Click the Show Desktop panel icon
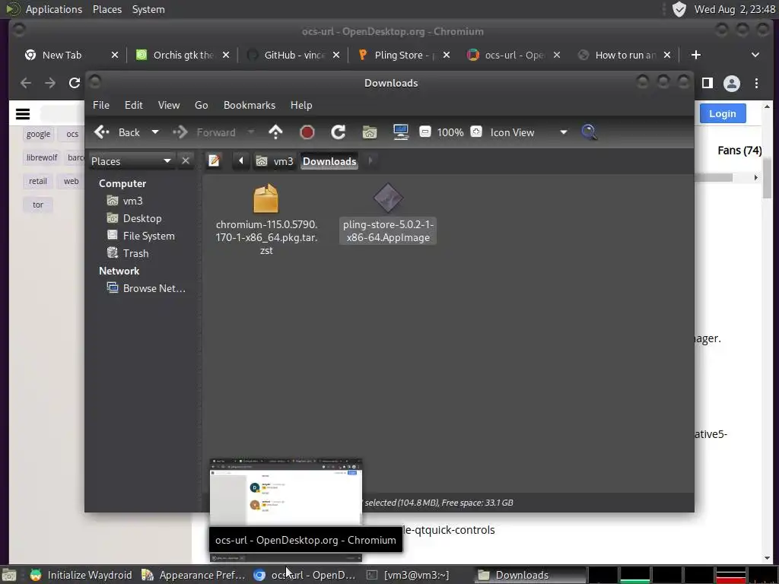 coord(9,575)
